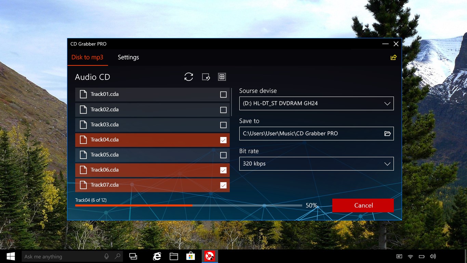Click the Bit rate label
Screen dimensions: 467x263
(249, 151)
